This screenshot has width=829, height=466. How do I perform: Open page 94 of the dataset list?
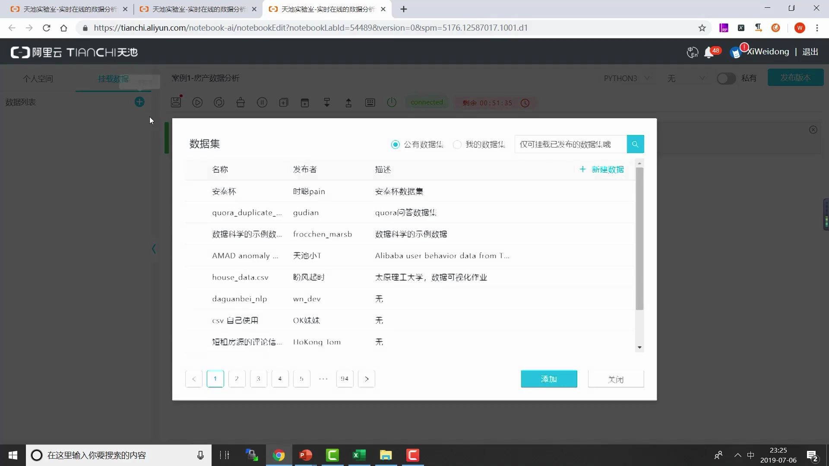coord(345,378)
